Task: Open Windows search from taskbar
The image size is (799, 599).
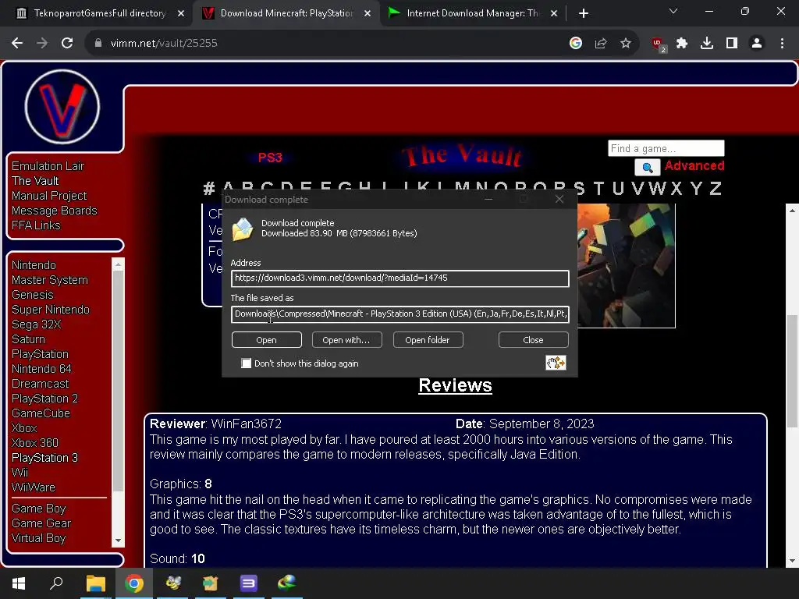Action: [56, 583]
